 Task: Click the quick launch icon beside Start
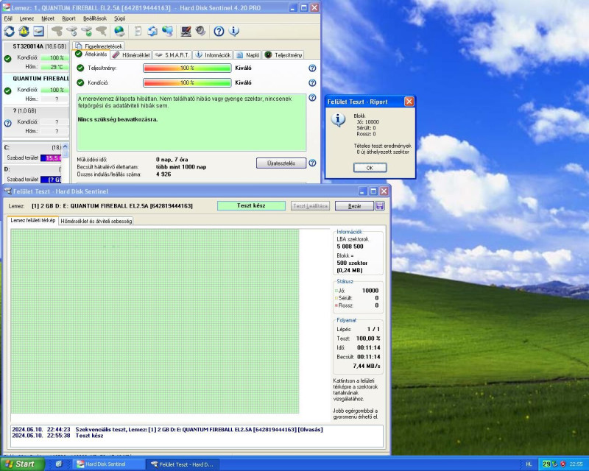pyautogui.click(x=59, y=464)
